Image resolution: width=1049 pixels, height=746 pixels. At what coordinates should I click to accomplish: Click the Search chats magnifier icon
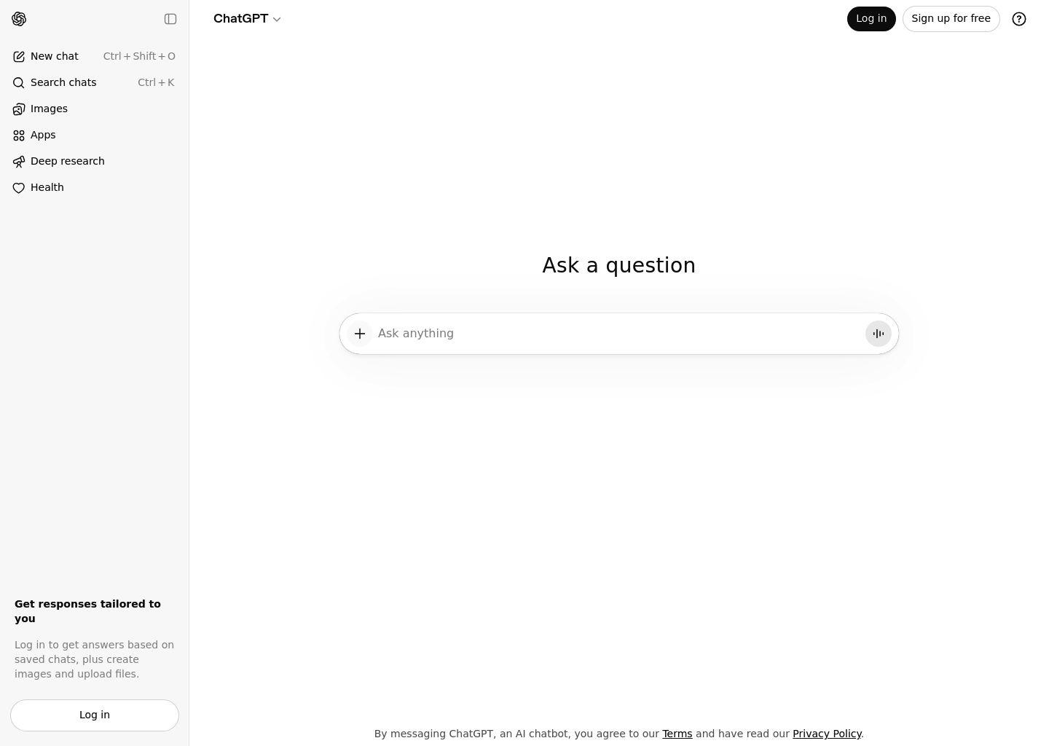19,83
